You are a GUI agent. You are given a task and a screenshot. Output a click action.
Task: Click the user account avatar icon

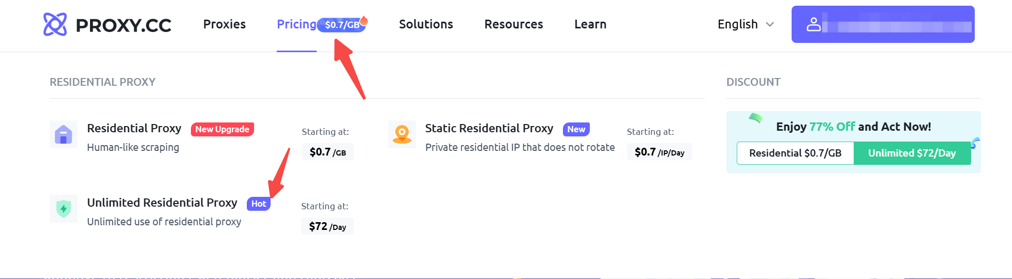coord(814,24)
